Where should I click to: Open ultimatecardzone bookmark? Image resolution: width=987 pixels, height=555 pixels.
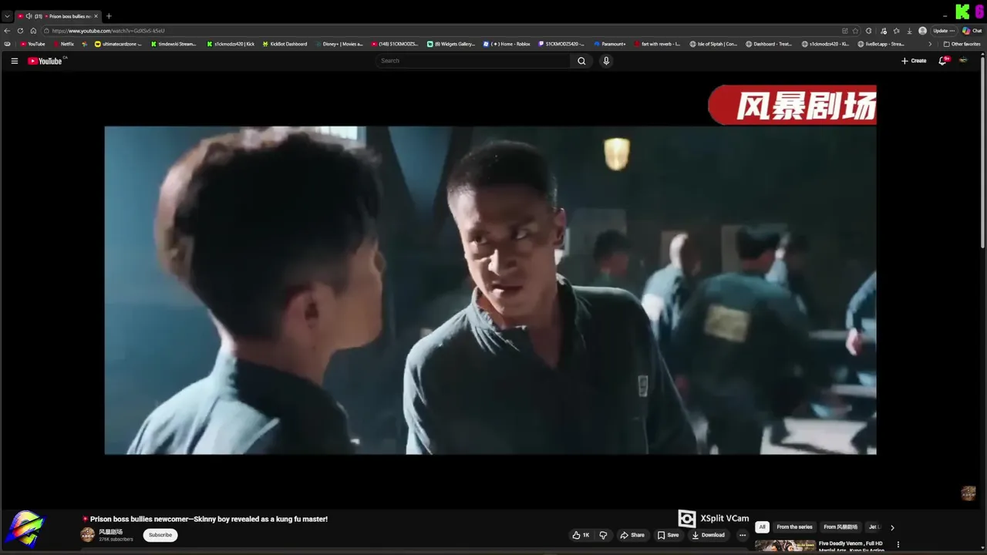[x=118, y=44]
